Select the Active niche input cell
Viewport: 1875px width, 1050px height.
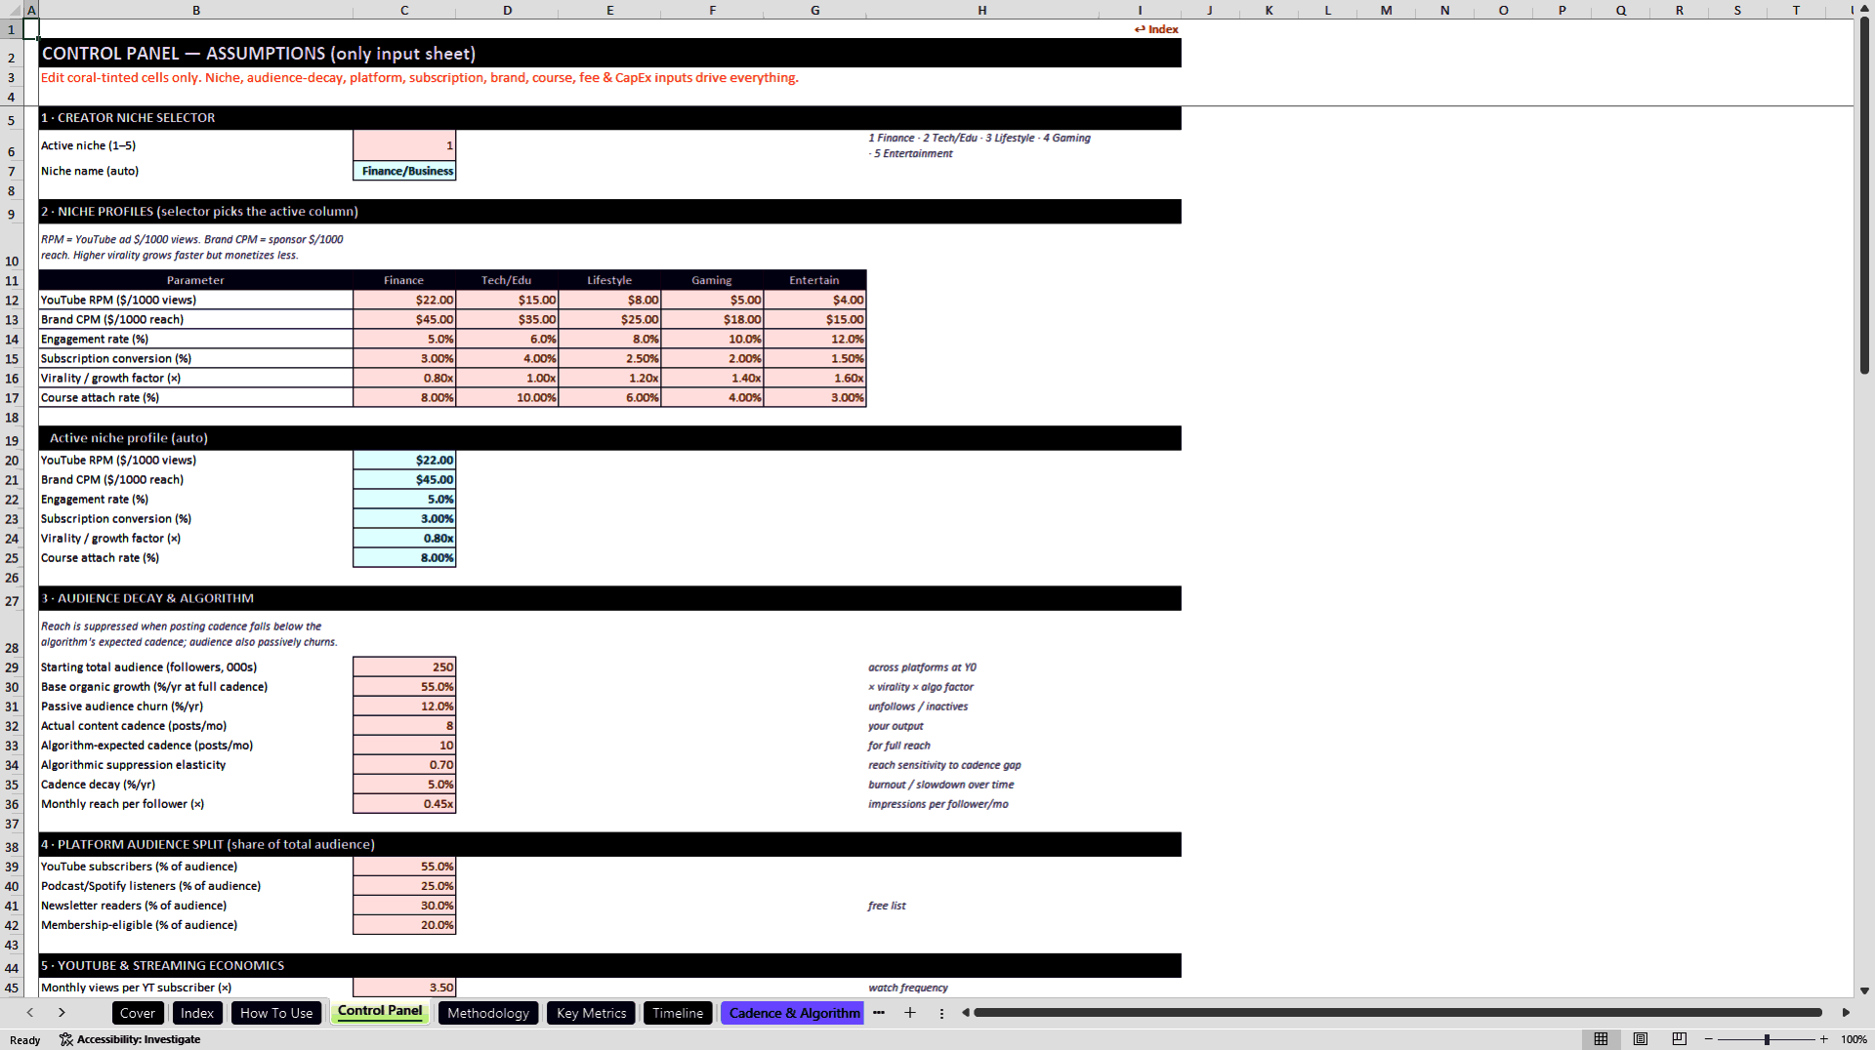[404, 145]
